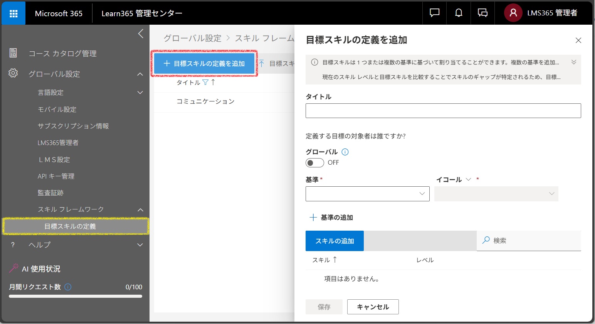The height and width of the screenshot is (324, 595).
Task: Click the グローバル設定 gear icon
Action: coord(13,73)
